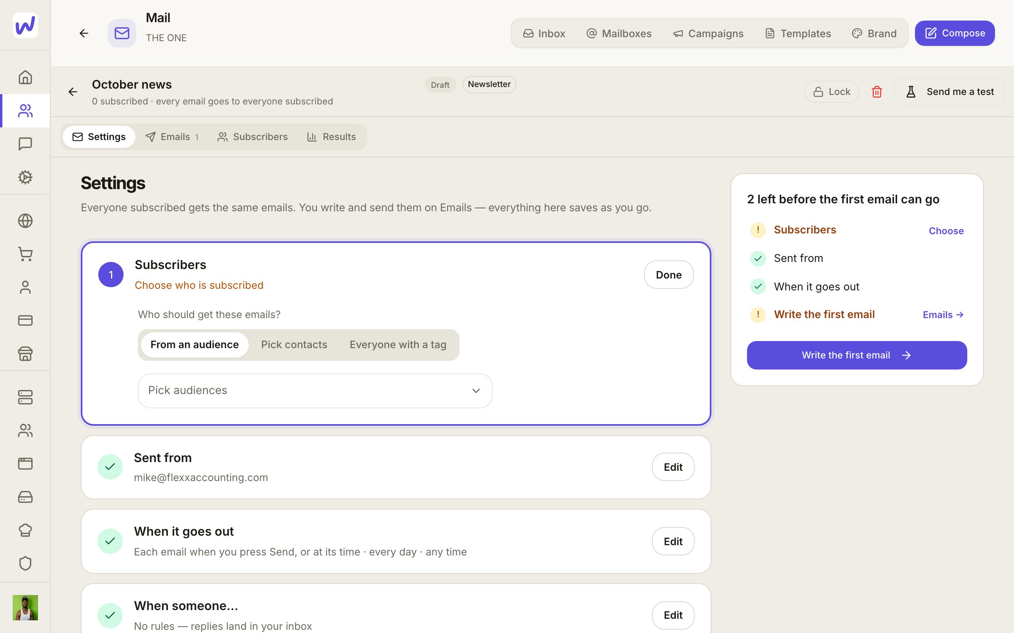Go back using arrow next to Mail
Viewport: 1014px width, 633px height.
point(84,33)
